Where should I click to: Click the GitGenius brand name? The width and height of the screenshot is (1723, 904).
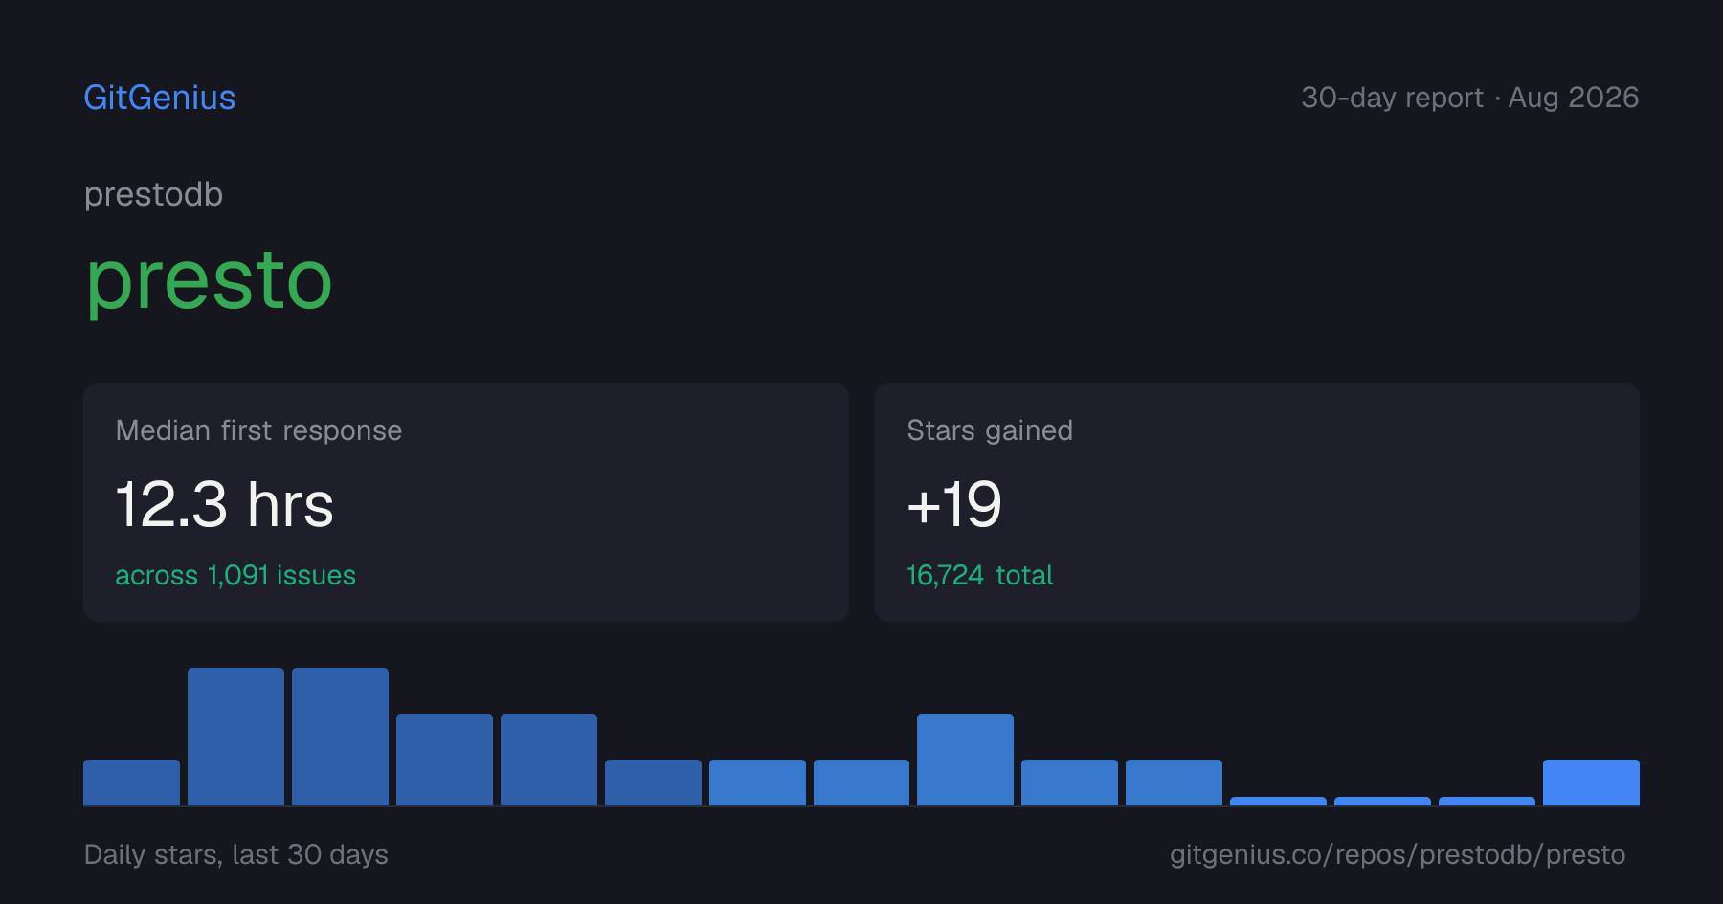[160, 98]
